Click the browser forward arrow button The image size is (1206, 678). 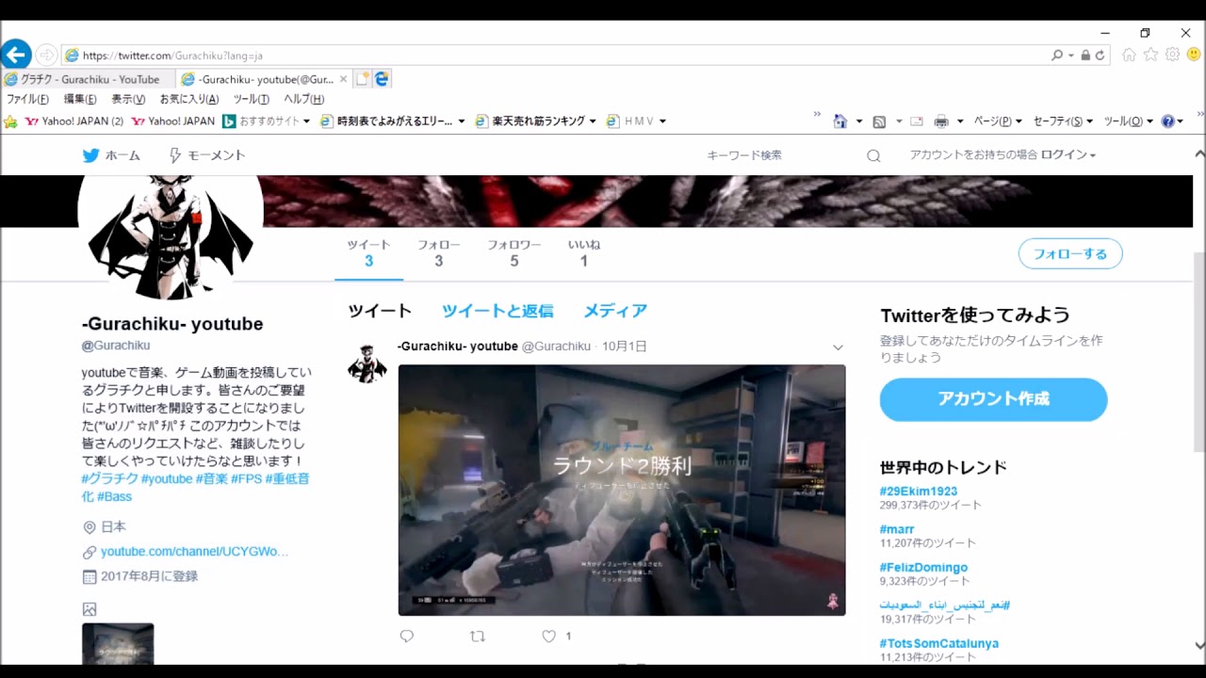[x=46, y=56]
